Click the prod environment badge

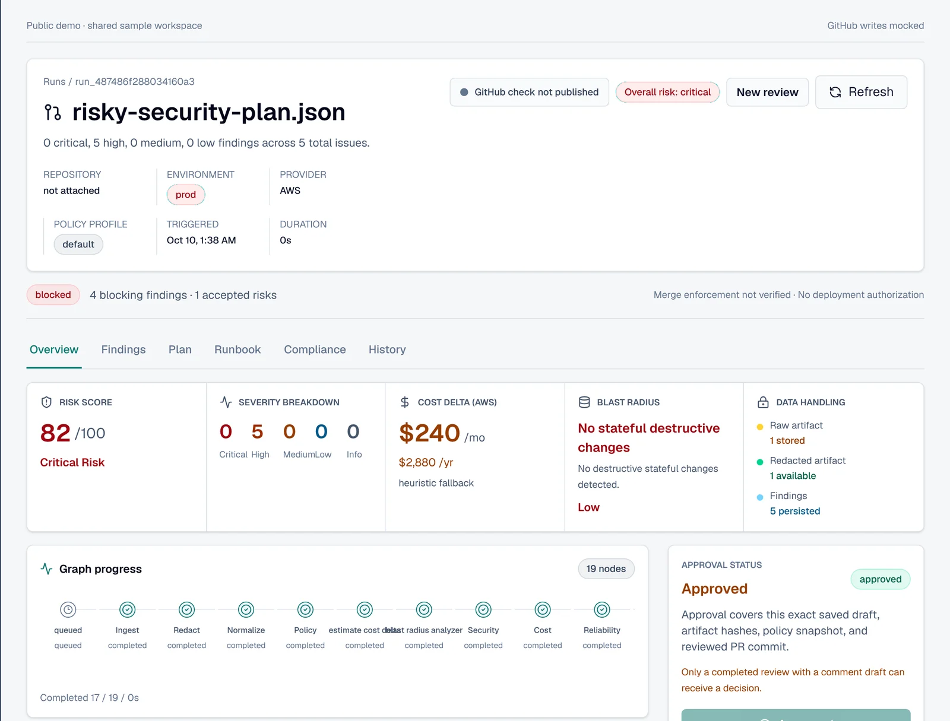tap(186, 195)
